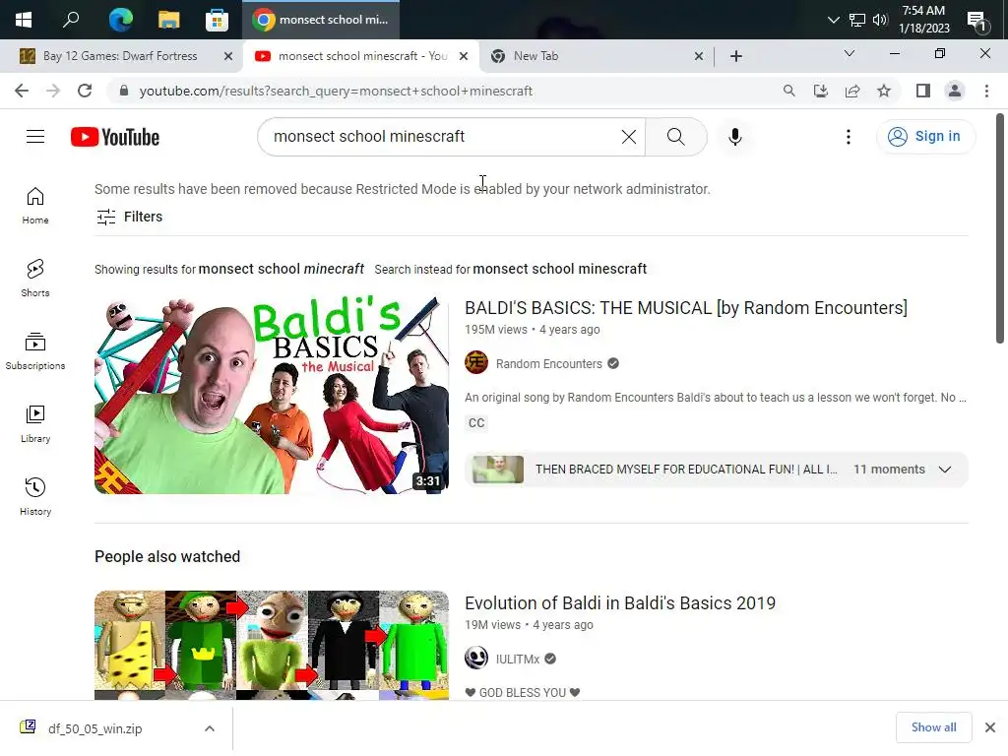This screenshot has height=756, width=1008.
Task: Click the YouTube logo
Action: click(x=115, y=137)
